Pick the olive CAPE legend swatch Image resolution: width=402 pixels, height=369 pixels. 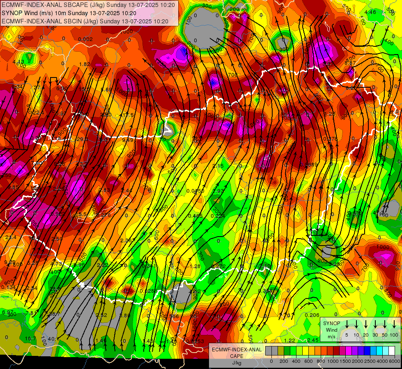pos(281,351)
